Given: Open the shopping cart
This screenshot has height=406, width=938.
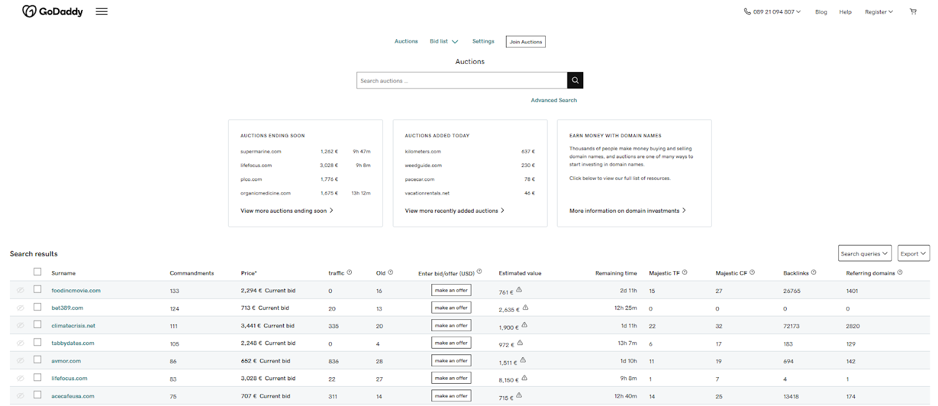Looking at the screenshot, I should (913, 12).
